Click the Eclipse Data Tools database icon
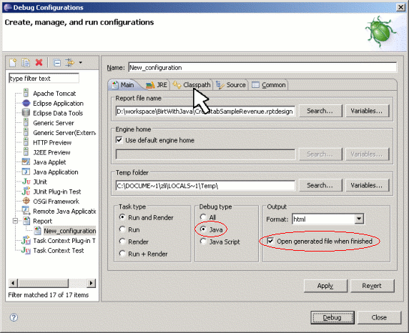 pos(26,113)
